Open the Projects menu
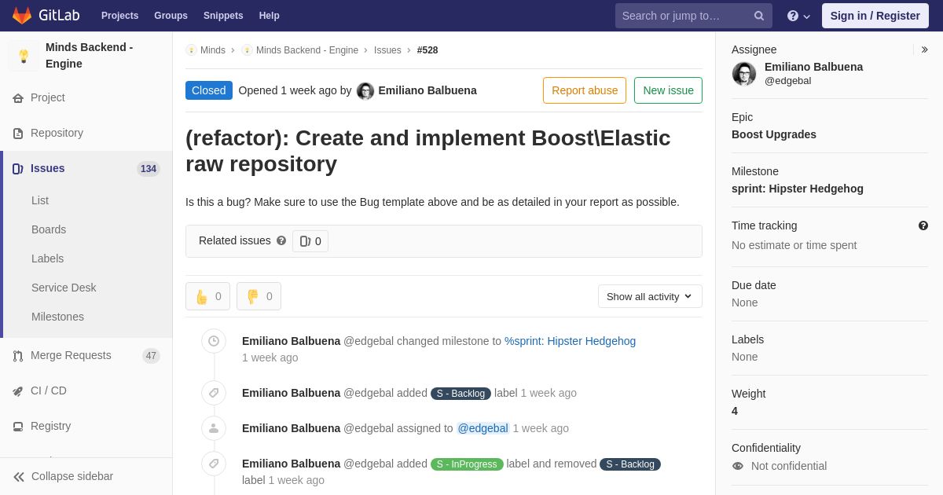Screen dimensions: 943x495 tap(119, 16)
